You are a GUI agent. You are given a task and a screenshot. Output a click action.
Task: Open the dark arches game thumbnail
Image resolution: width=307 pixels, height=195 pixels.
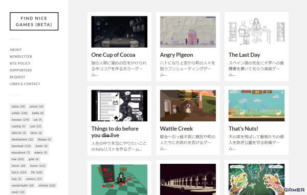coord(188,180)
